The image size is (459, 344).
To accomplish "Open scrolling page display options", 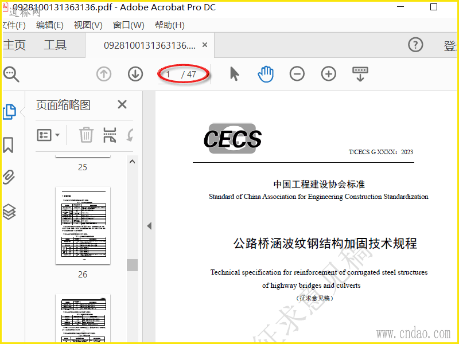I will pyautogui.click(x=360, y=74).
